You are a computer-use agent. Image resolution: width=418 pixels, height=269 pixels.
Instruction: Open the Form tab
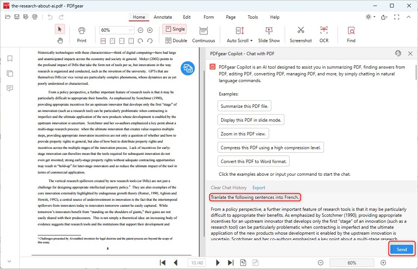point(209,17)
